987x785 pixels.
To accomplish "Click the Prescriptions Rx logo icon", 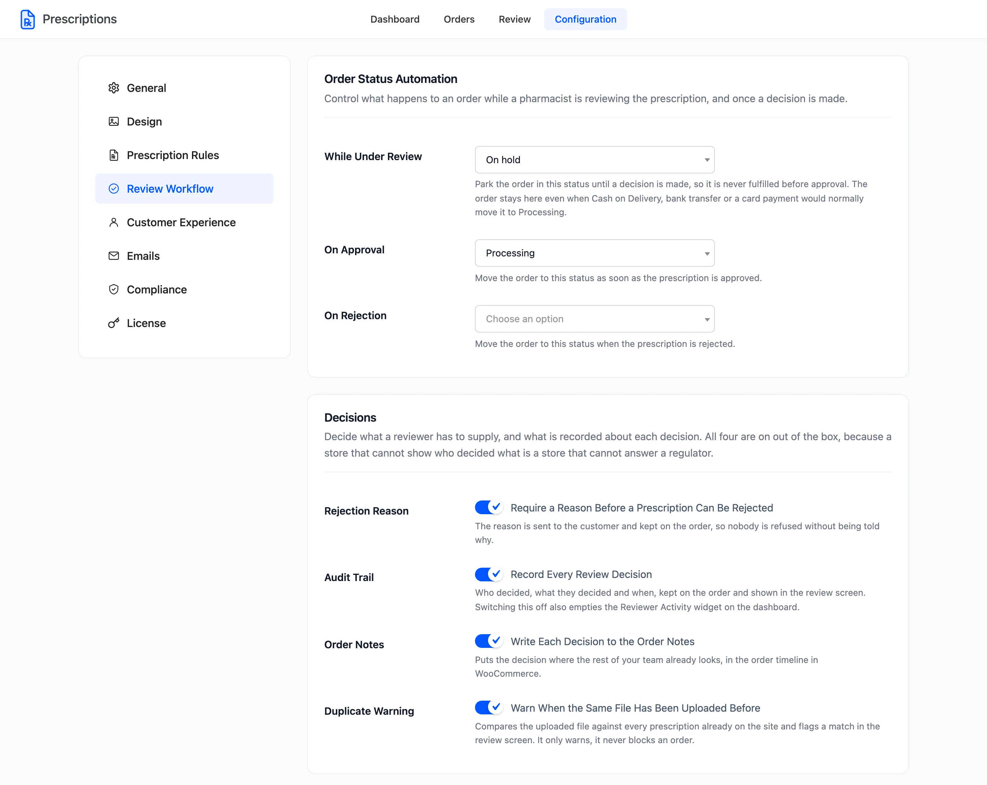I will pos(27,19).
